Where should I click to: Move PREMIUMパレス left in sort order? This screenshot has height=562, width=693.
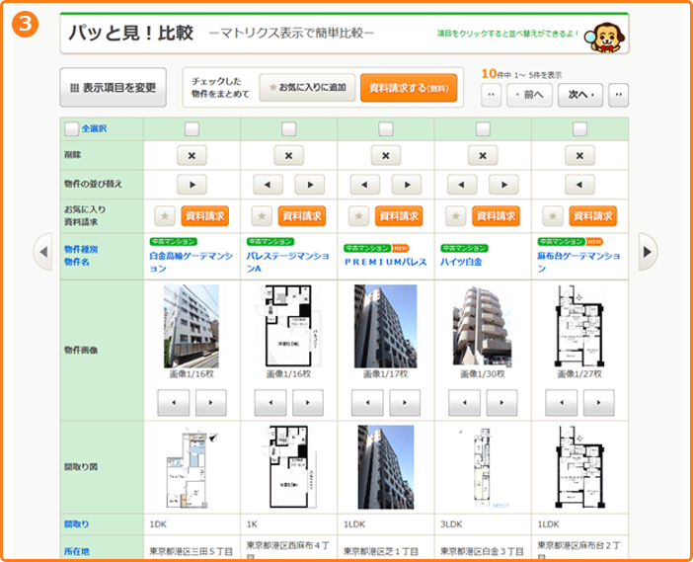click(x=365, y=185)
